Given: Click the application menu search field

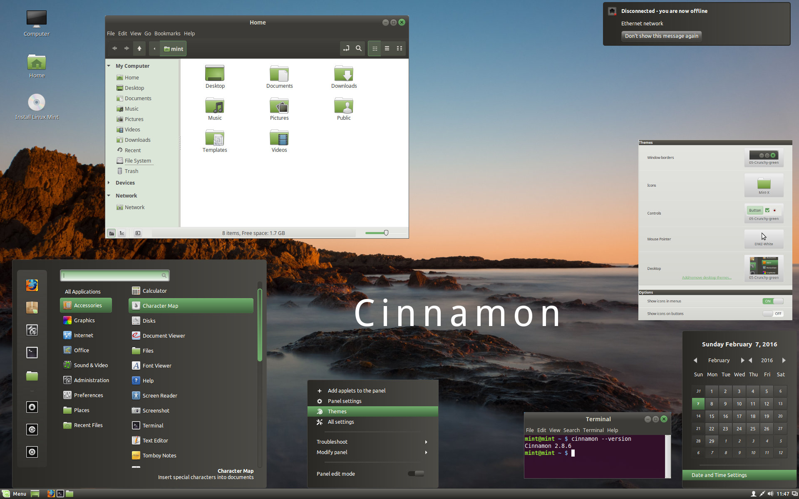Looking at the screenshot, I should (x=115, y=275).
